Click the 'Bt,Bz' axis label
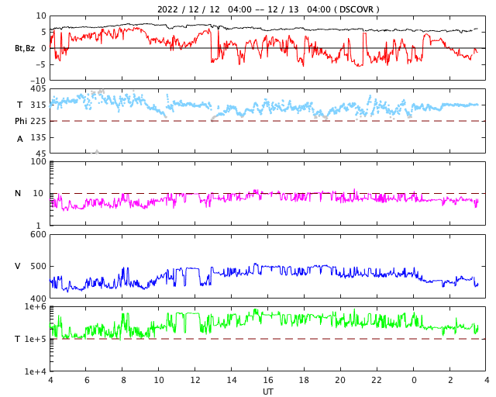 [25, 48]
